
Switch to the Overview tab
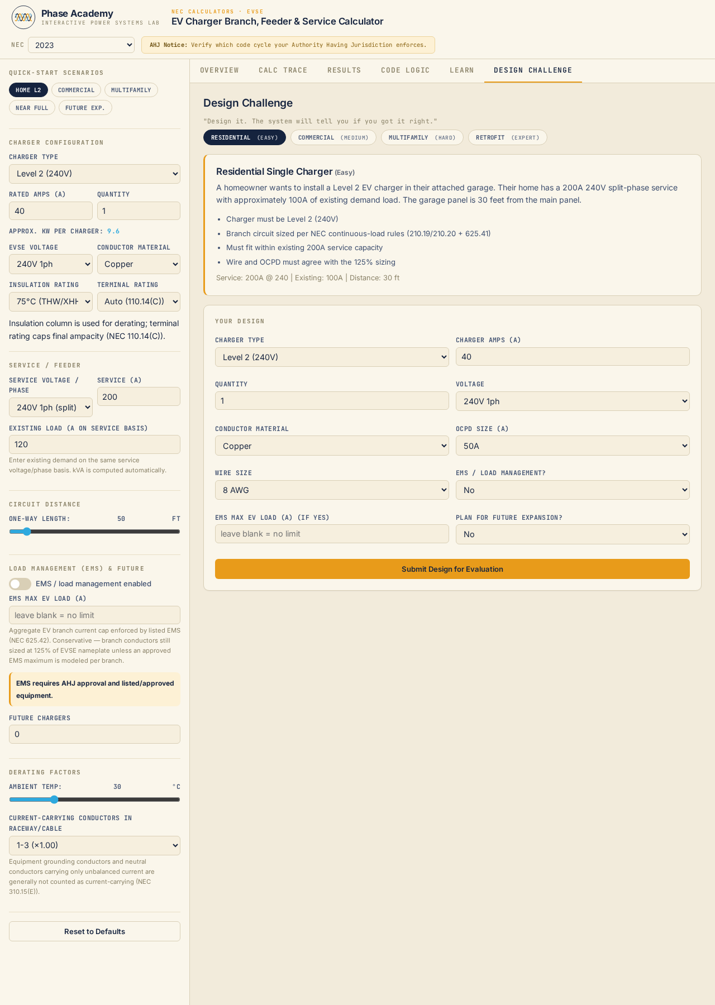click(220, 70)
